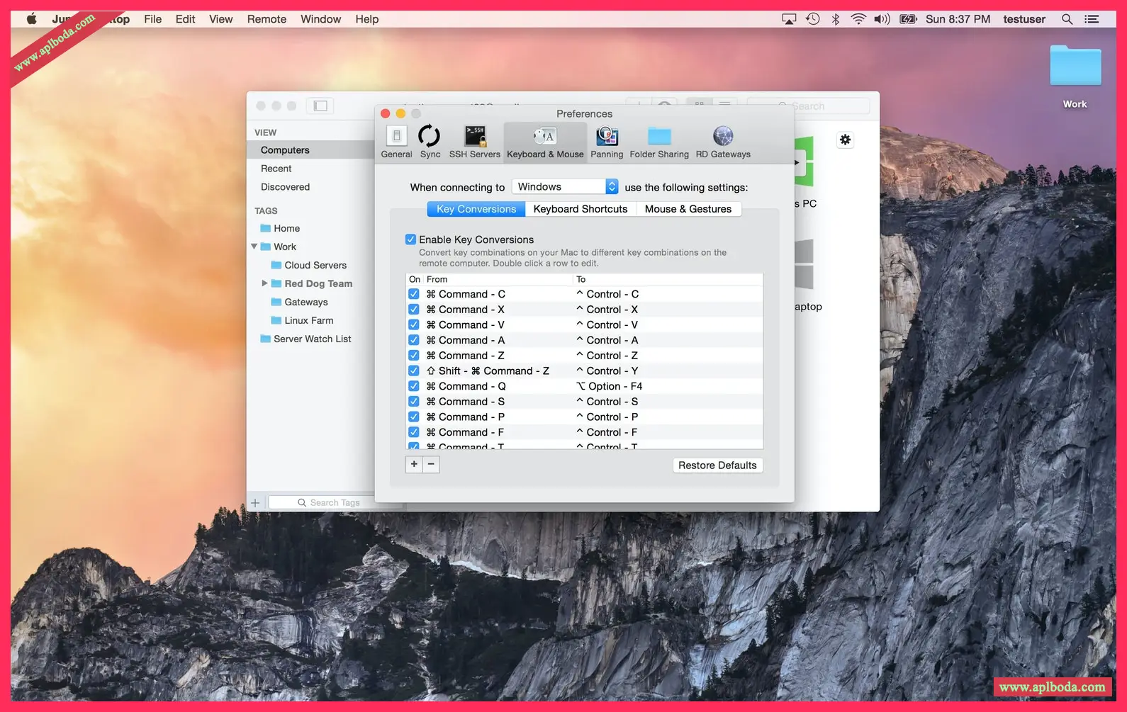
Task: Toggle the Command - Q conversion checkbox
Action: (414, 386)
